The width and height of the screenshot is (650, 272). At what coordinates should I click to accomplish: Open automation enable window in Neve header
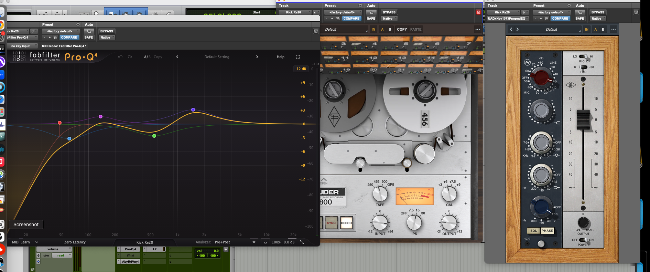[x=580, y=12]
